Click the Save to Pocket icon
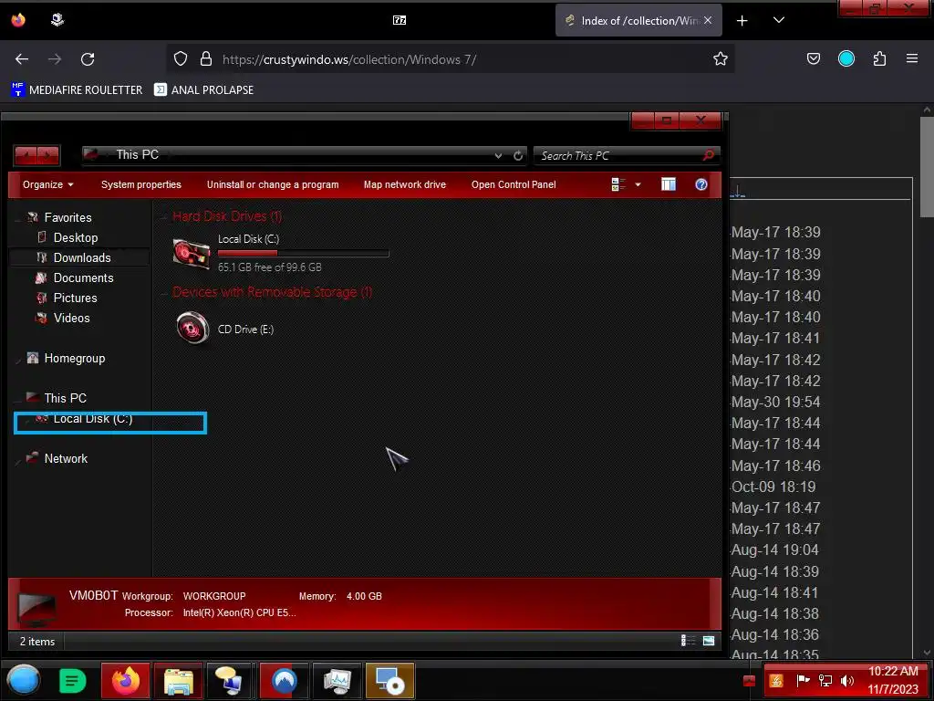 (x=813, y=58)
